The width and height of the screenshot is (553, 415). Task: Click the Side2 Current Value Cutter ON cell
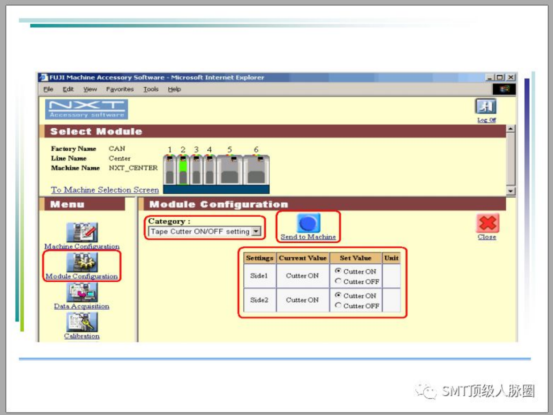(303, 300)
